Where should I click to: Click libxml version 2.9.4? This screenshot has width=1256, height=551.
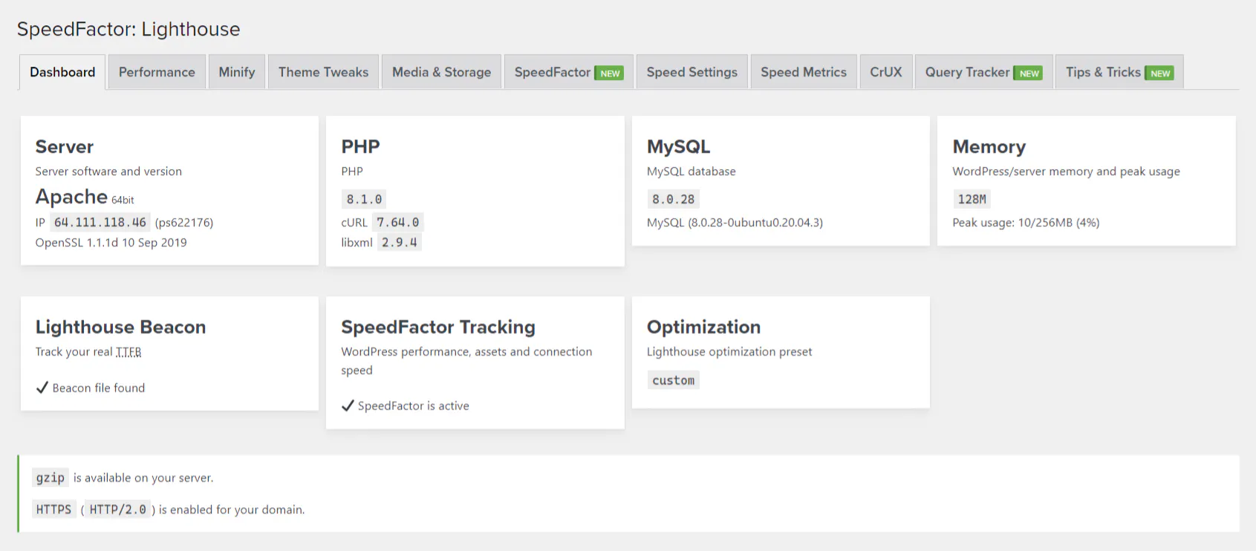coord(400,242)
